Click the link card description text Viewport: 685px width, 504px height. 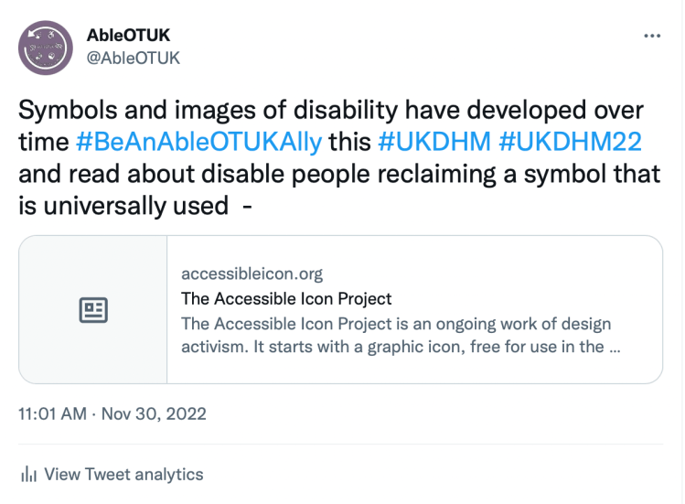point(396,335)
